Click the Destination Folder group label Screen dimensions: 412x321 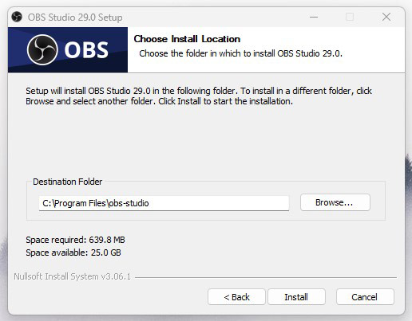[67, 182]
